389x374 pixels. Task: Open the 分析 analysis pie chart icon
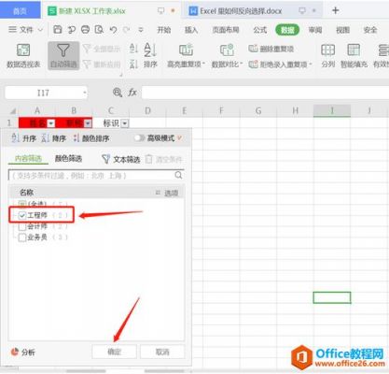[x=15, y=352]
